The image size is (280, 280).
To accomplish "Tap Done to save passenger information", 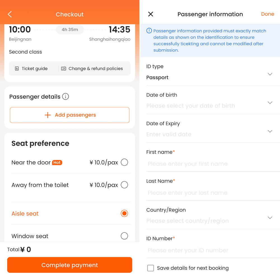I will [x=267, y=14].
